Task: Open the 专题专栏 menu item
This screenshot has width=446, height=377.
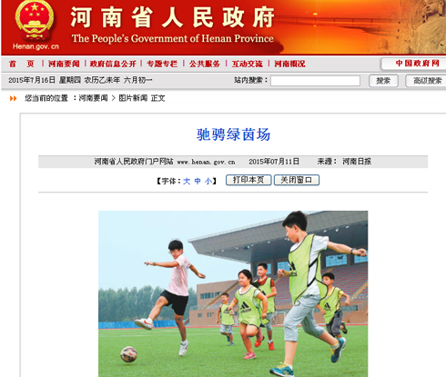Action: click(x=162, y=64)
